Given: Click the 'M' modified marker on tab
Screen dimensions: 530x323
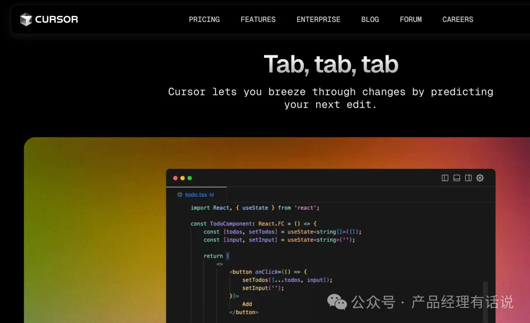Looking at the screenshot, I should coord(212,195).
